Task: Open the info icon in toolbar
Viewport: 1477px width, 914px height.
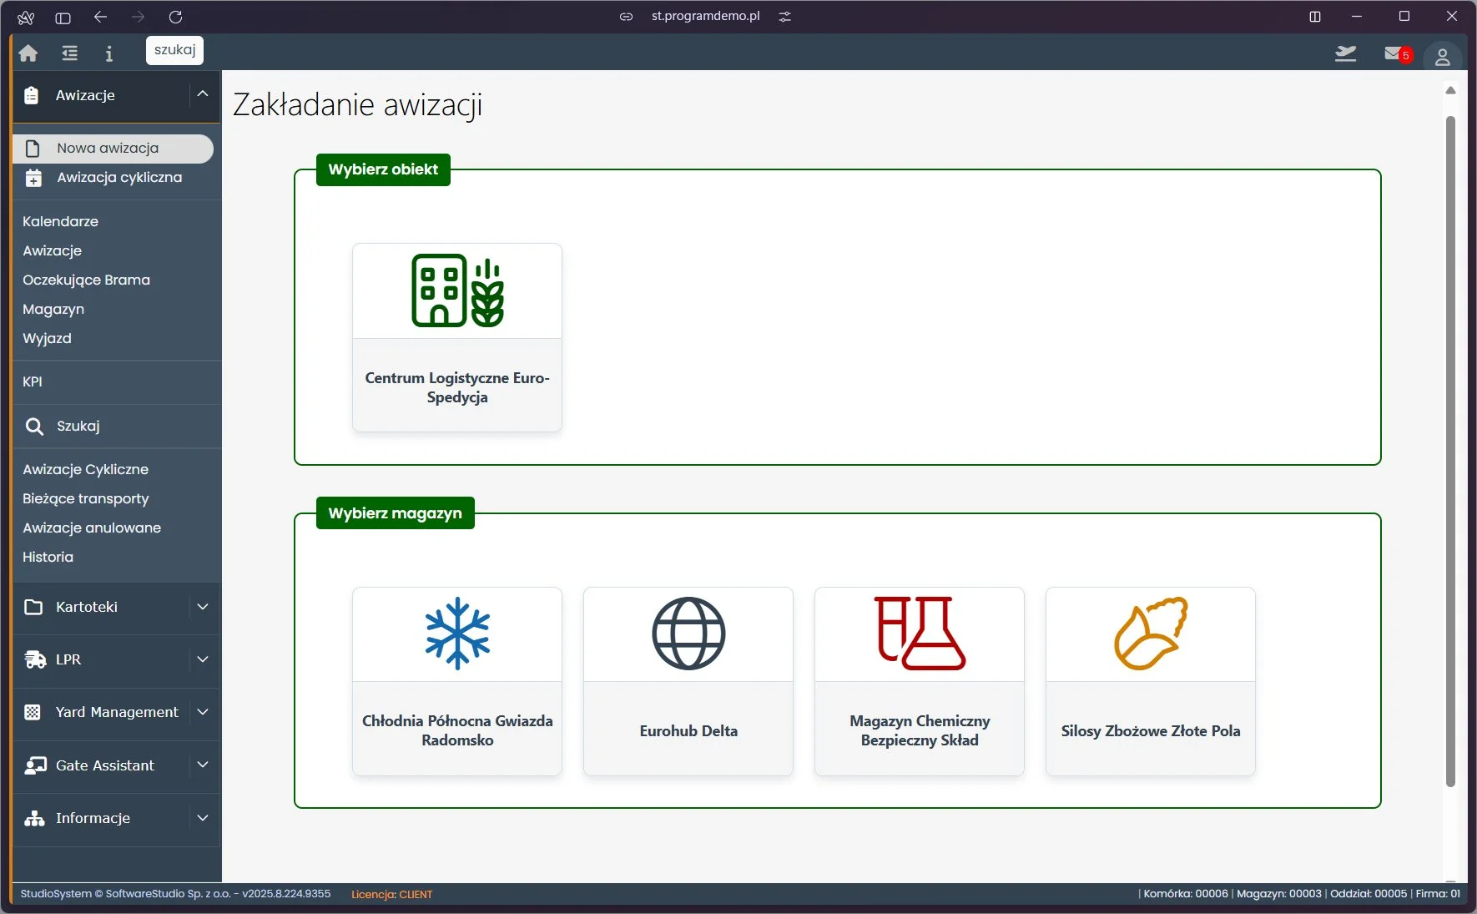Action: pyautogui.click(x=108, y=53)
